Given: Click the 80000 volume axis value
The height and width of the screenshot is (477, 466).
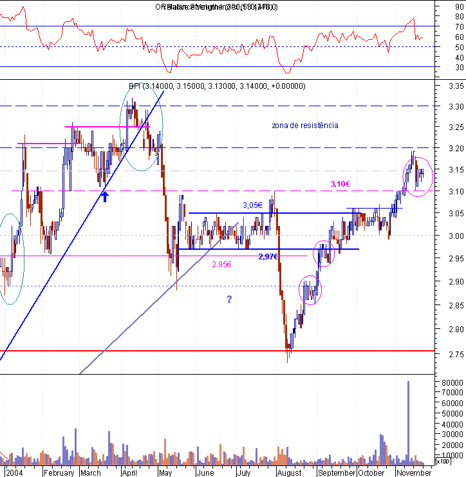Looking at the screenshot, I should tap(452, 382).
